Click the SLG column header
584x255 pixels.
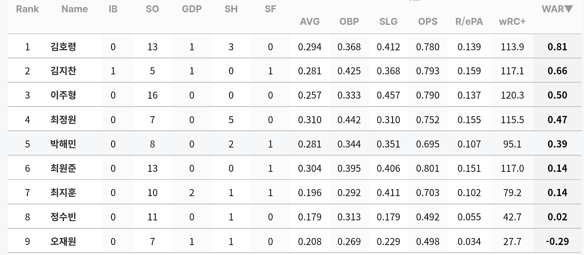click(x=388, y=22)
